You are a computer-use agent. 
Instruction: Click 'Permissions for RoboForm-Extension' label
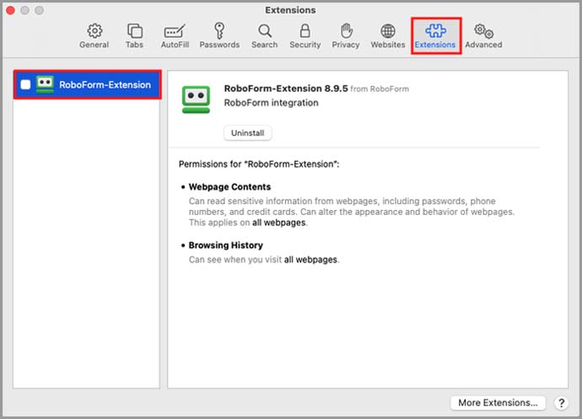[x=259, y=164]
